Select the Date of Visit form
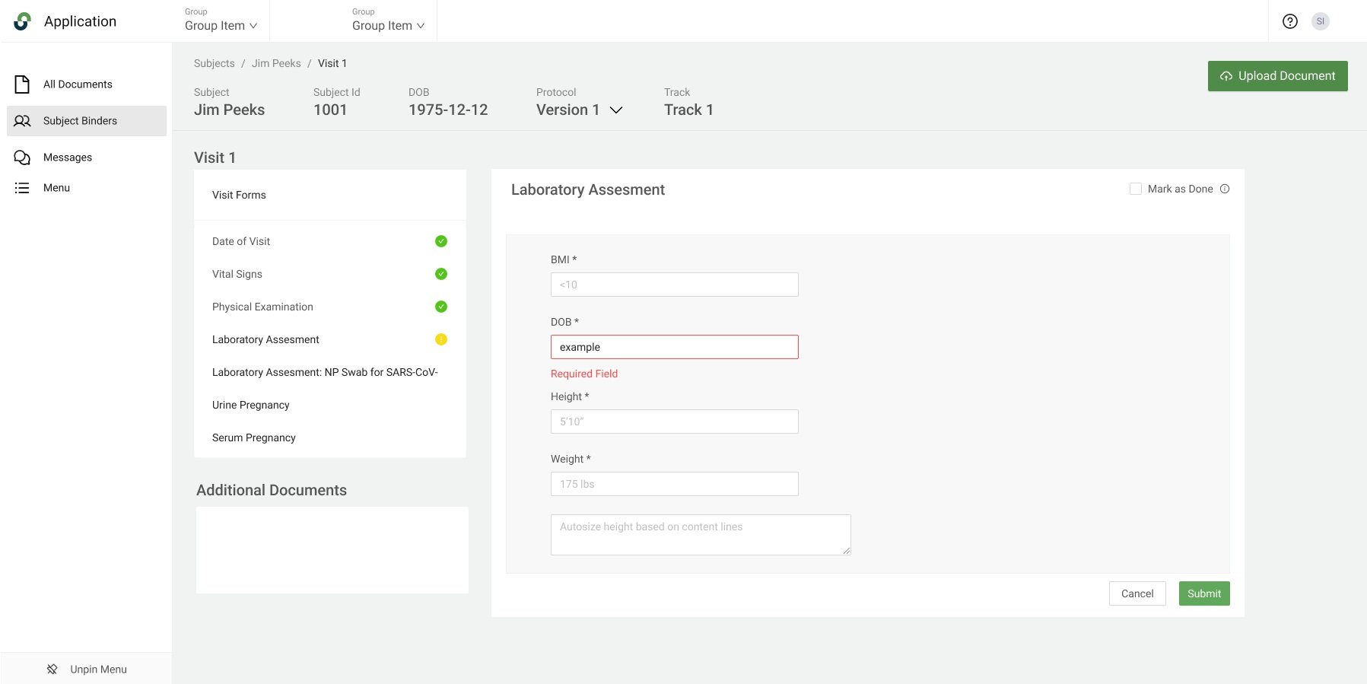Viewport: 1367px width, 684px height. click(330, 241)
